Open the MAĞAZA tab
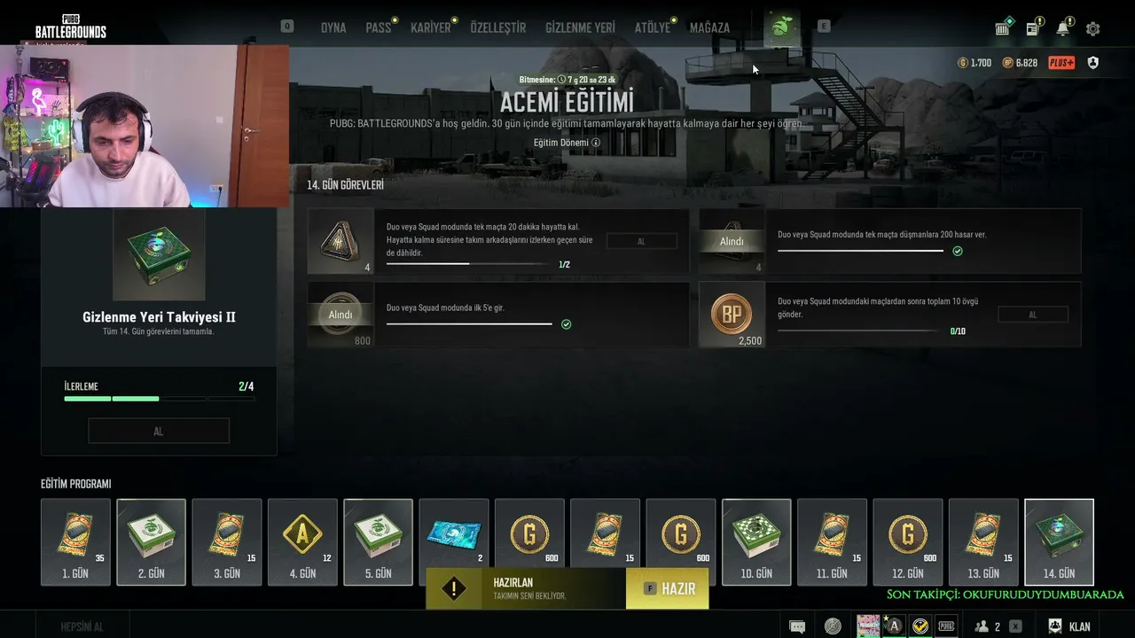The image size is (1135, 638). pos(709,27)
